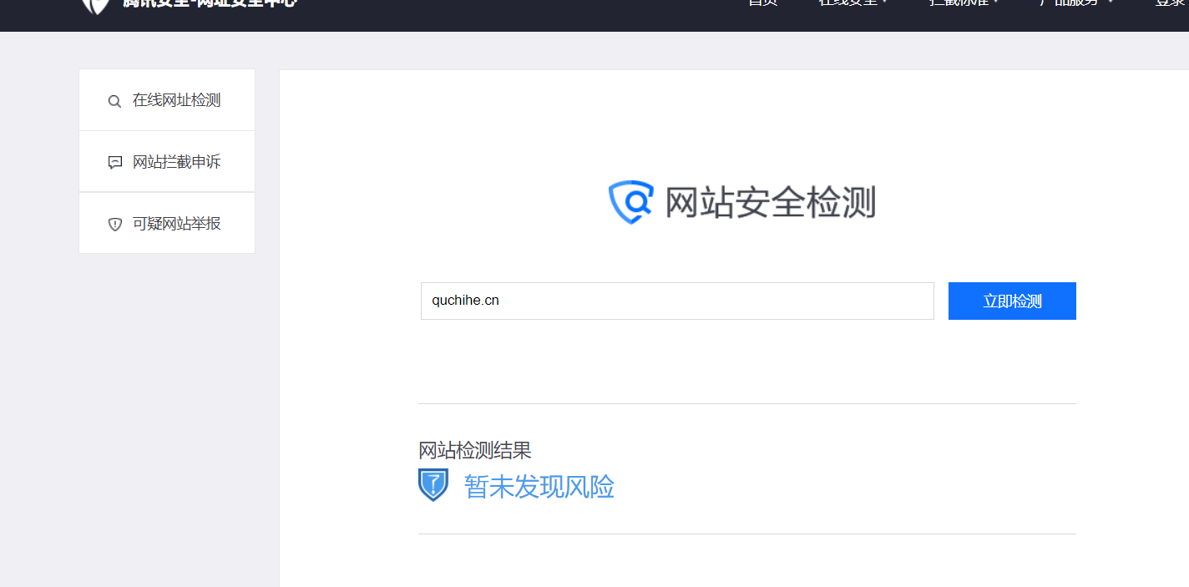Click the shield icon beside 可疑网站举报

pyautogui.click(x=115, y=225)
